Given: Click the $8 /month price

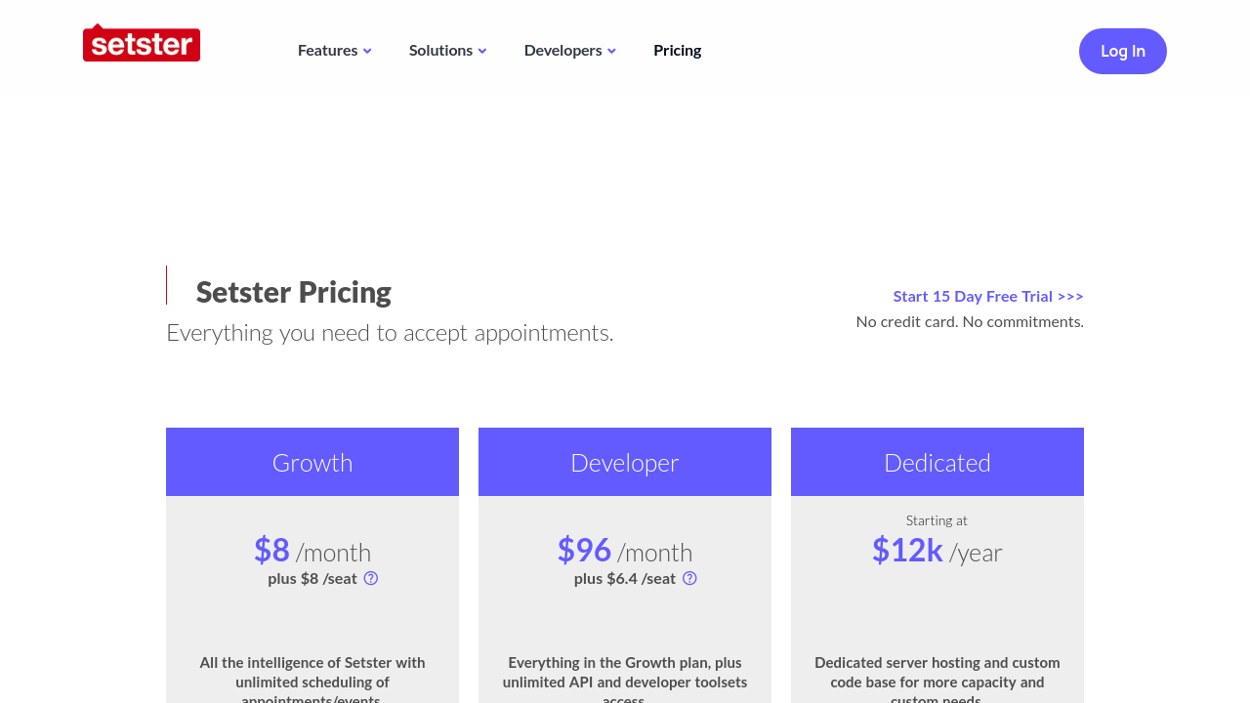Looking at the screenshot, I should [312, 551].
